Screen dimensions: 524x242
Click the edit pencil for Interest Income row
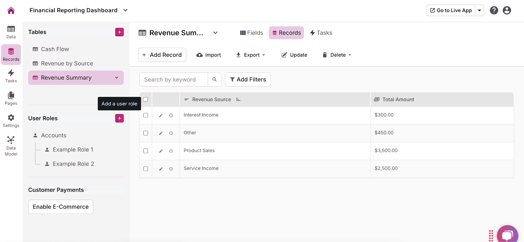pyautogui.click(x=161, y=115)
